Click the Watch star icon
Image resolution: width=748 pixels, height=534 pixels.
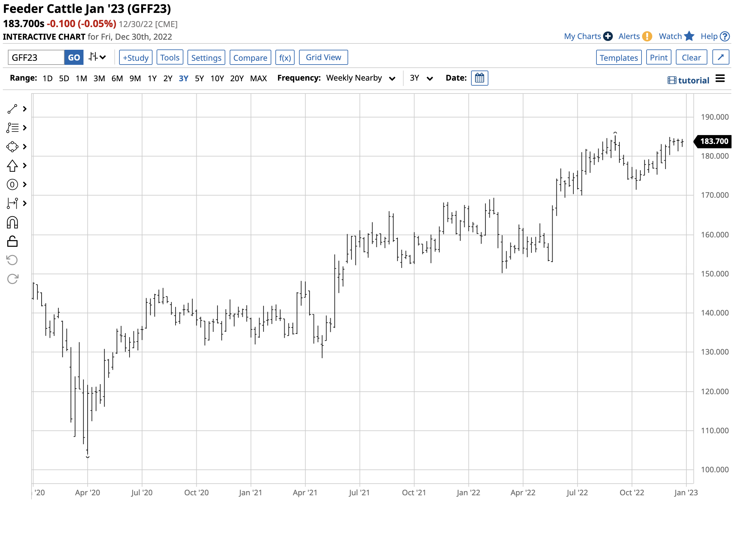[689, 36]
